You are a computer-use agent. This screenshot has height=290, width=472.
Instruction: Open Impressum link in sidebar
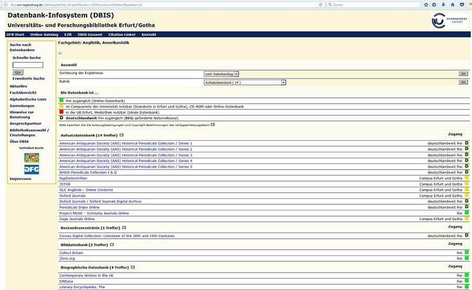[20, 179]
